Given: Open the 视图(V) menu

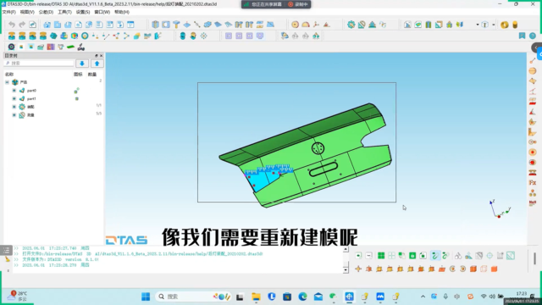Looking at the screenshot, I should [x=27, y=12].
